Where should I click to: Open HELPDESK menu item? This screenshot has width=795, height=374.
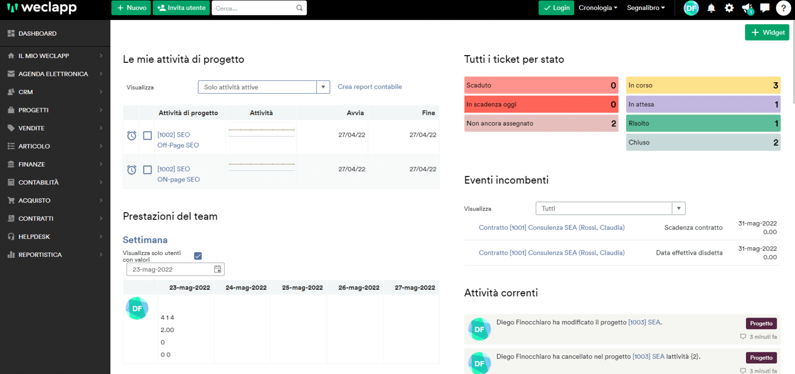point(55,236)
